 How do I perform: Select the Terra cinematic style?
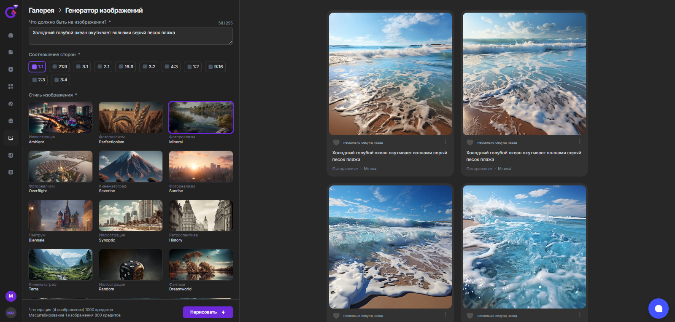61,265
